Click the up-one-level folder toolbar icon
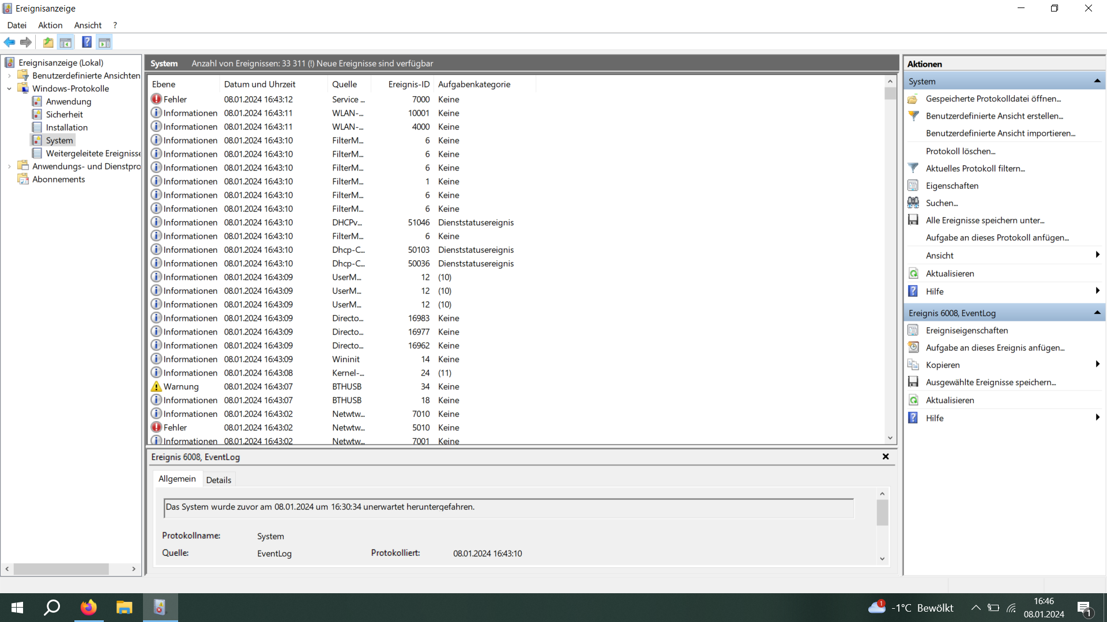The height and width of the screenshot is (622, 1107). tap(48, 42)
